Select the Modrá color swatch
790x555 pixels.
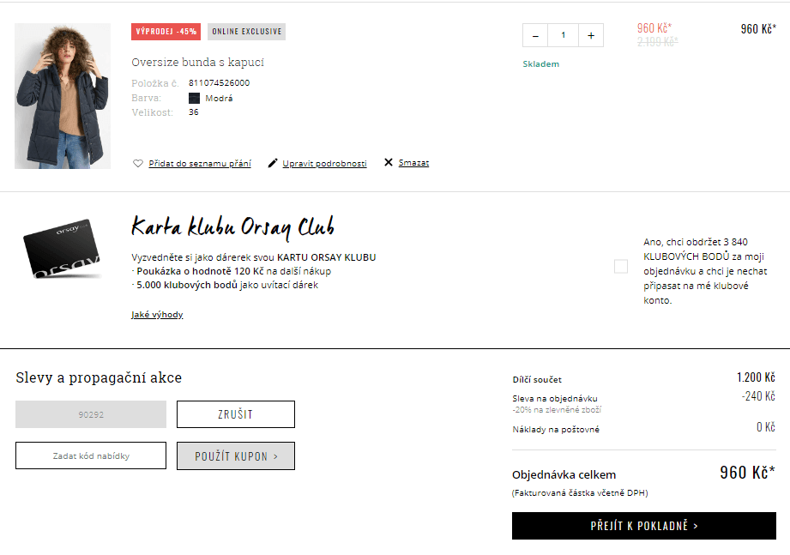coord(194,98)
